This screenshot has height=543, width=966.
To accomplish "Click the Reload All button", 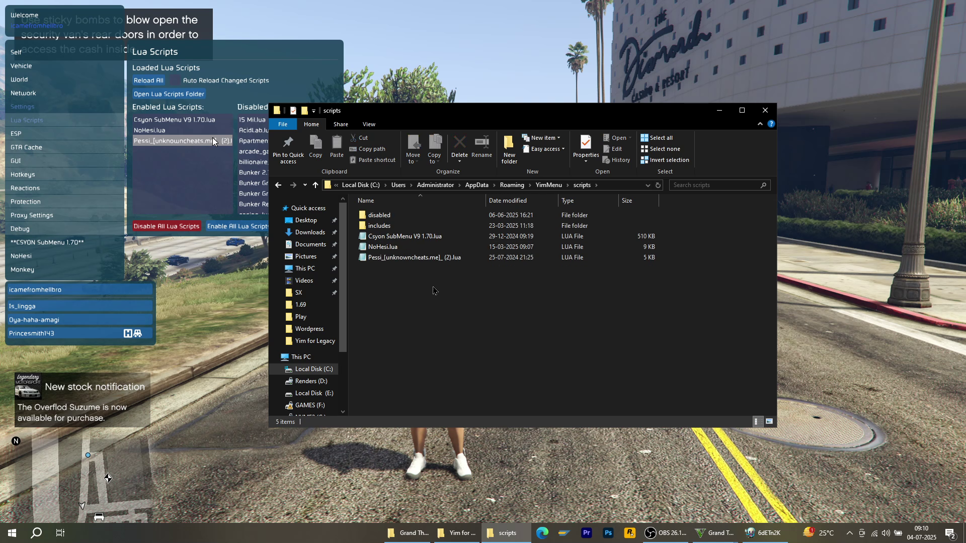I will coord(148,80).
